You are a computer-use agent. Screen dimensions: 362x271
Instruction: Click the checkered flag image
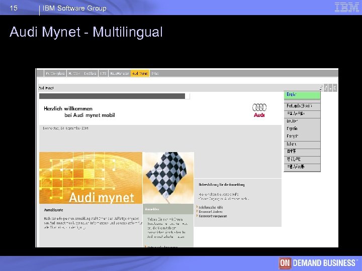coord(168,178)
